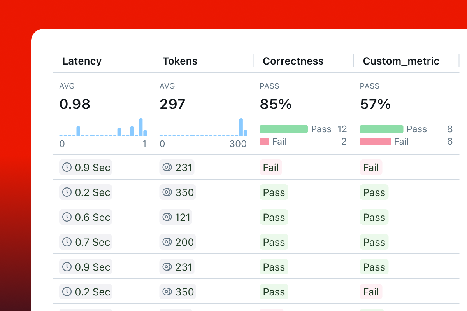This screenshot has height=311, width=467.
Task: Click the clock icon next to 0.6 Sec
Action: click(66, 217)
